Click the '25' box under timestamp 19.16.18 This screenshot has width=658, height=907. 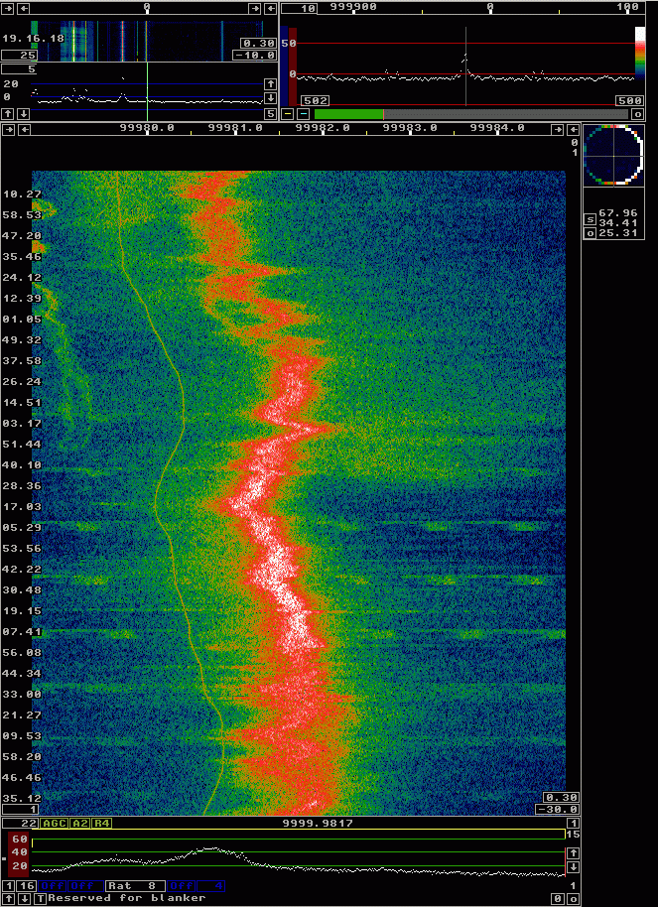(x=20, y=56)
